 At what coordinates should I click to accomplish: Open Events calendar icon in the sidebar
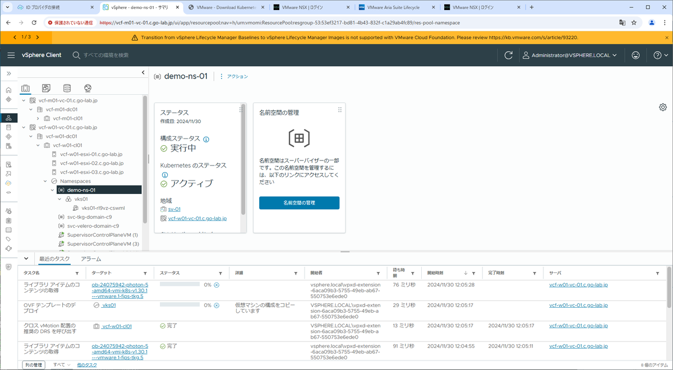[8, 229]
